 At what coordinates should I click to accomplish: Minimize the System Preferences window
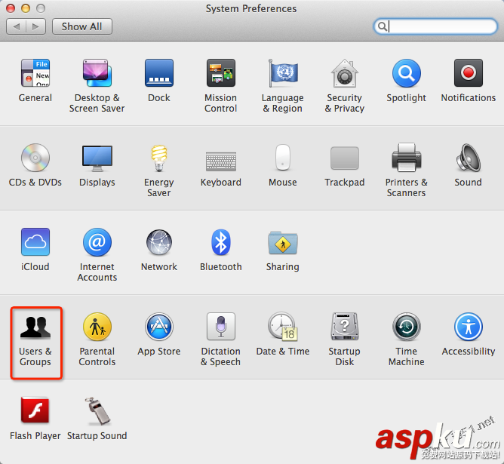(x=26, y=8)
